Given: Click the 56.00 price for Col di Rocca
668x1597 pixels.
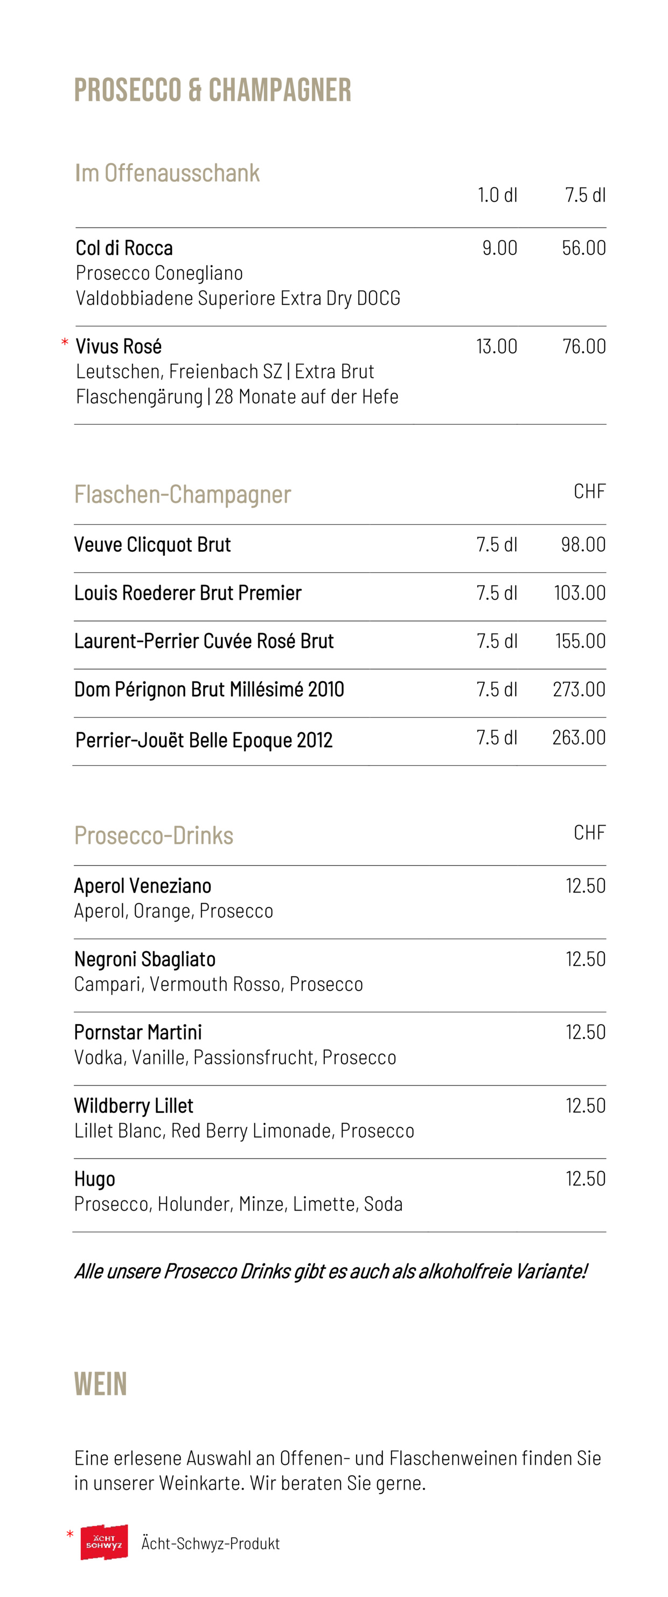Looking at the screenshot, I should (x=584, y=248).
